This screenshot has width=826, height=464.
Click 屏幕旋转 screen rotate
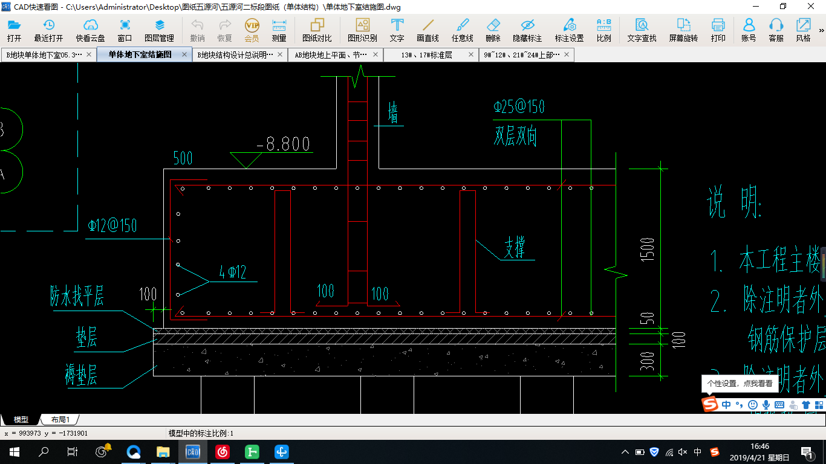(x=683, y=30)
